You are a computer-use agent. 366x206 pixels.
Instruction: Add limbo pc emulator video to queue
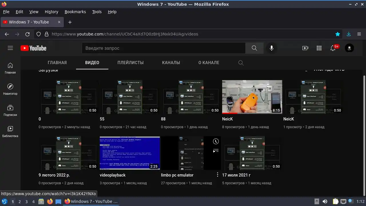tap(216, 150)
